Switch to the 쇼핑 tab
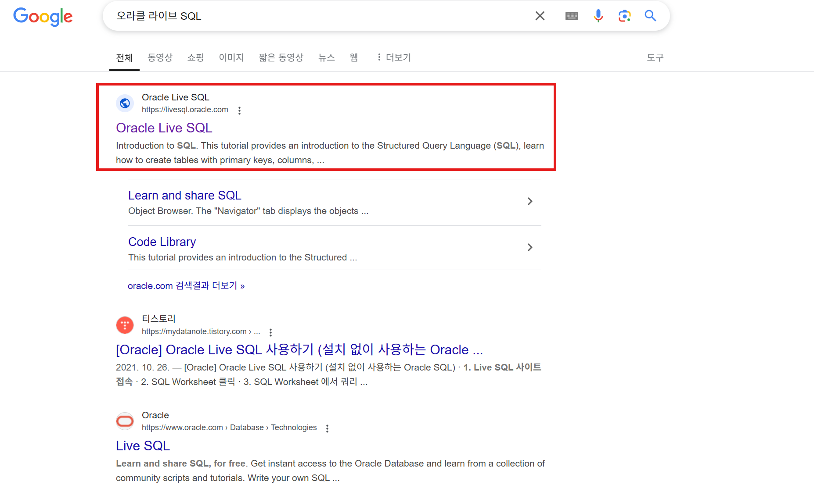The width and height of the screenshot is (814, 499). (196, 57)
